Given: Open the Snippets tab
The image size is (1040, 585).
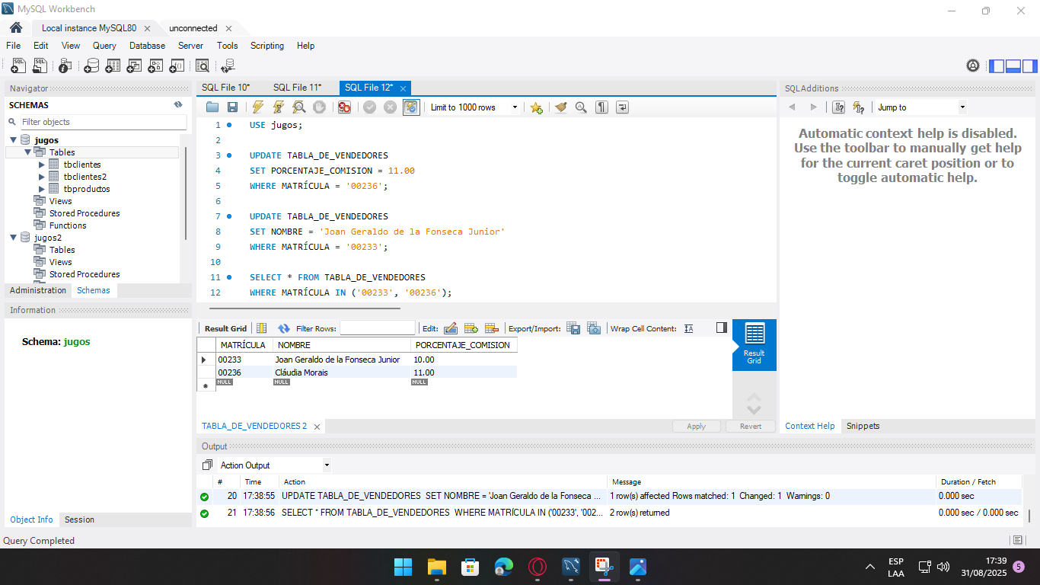Looking at the screenshot, I should click(863, 426).
